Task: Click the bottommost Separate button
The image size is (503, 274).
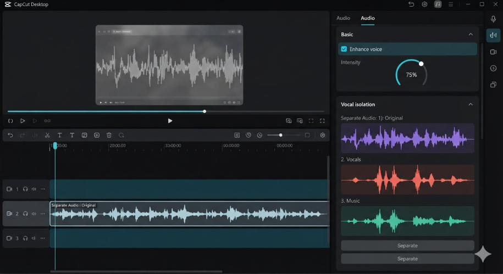Action: (x=407, y=259)
